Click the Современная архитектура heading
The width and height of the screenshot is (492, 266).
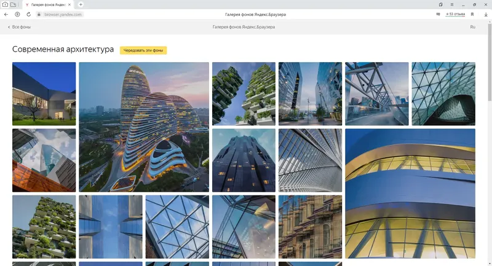(x=63, y=49)
